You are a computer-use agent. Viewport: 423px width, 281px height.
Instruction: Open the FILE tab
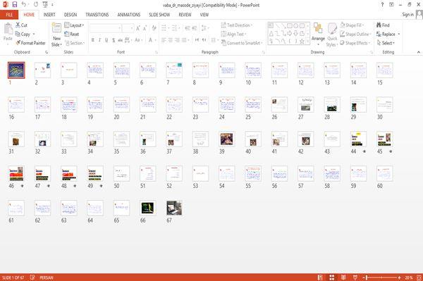click(9, 15)
